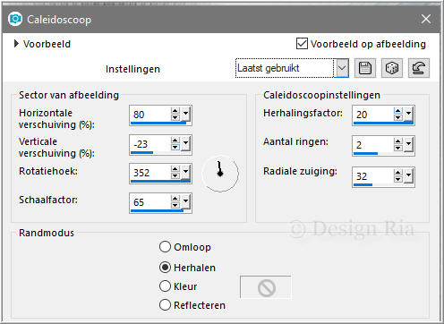Decrease Radiale zuiging with down arrow
Image resolution: width=444 pixels, height=324 pixels.
(x=398, y=179)
